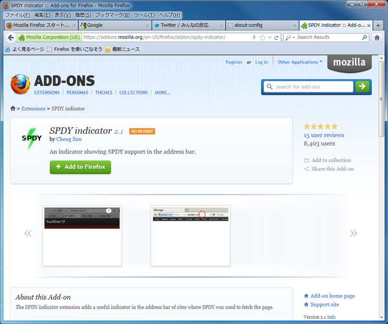Screen dimensions: 388x324
Task: Close the Mozilla Firefox start tab
Action: click(74, 25)
